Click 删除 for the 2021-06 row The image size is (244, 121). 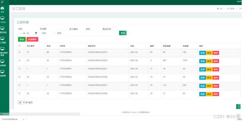tap(216, 61)
